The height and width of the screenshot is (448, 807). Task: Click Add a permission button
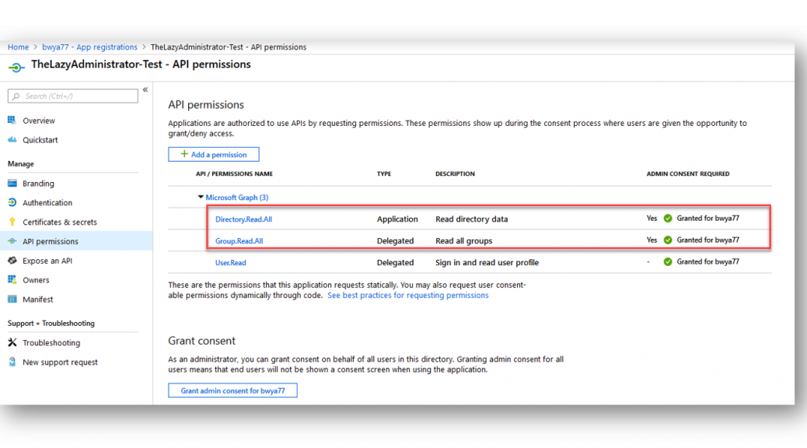[x=214, y=155]
